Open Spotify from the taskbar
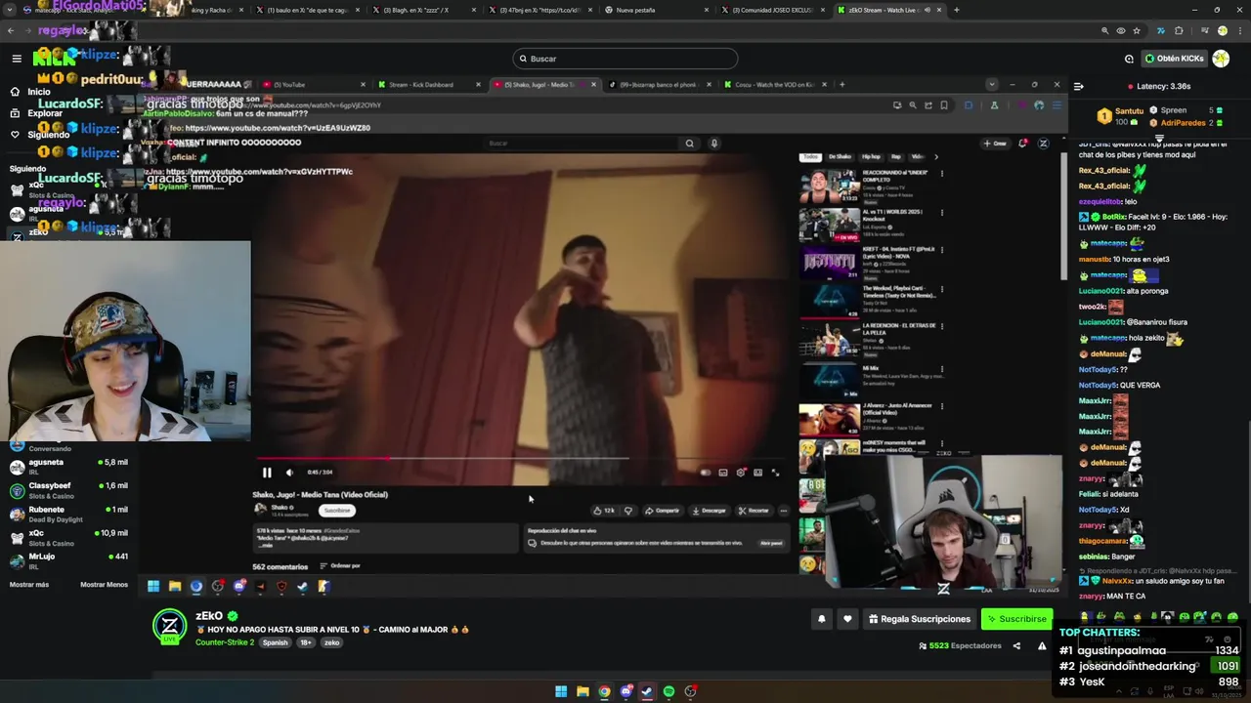The image size is (1251, 703). 669,691
